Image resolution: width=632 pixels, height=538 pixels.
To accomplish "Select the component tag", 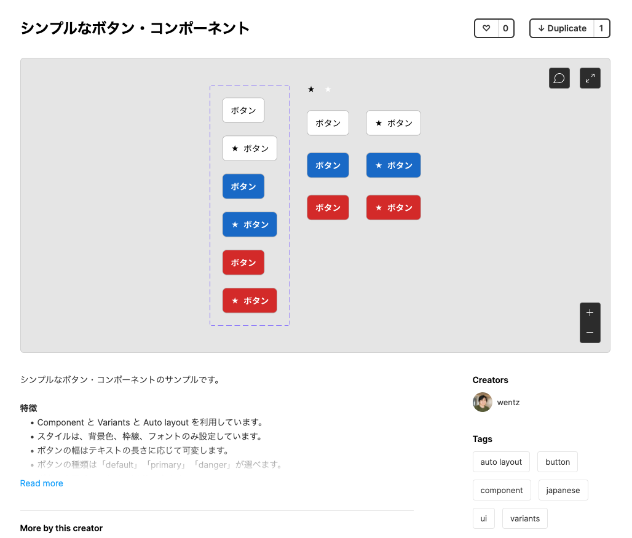I will 502,490.
